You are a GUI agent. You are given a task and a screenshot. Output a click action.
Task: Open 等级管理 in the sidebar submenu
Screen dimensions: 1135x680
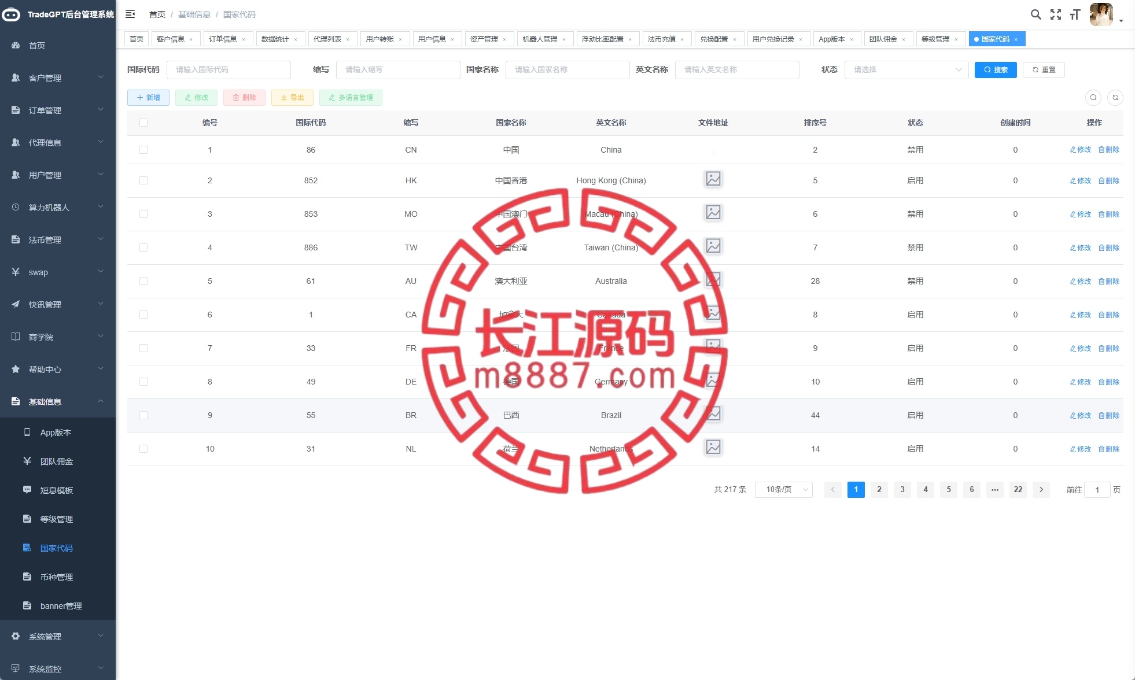tap(58, 519)
